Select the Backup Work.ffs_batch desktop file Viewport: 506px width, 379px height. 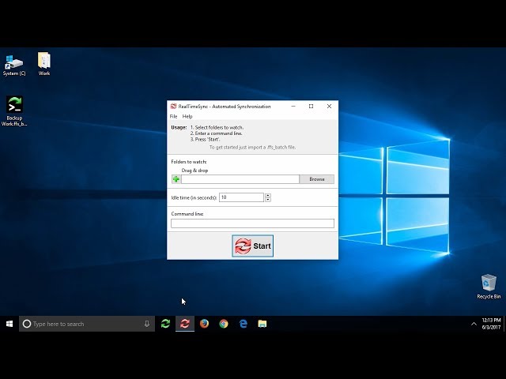[14, 111]
